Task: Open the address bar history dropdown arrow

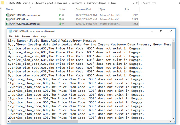Action: coord(134,3)
